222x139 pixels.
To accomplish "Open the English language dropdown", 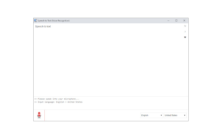I will [x=152, y=115].
